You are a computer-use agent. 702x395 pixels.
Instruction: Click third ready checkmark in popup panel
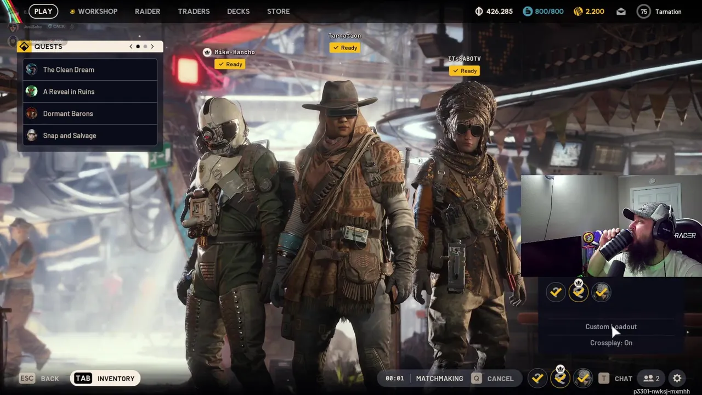coord(602,292)
